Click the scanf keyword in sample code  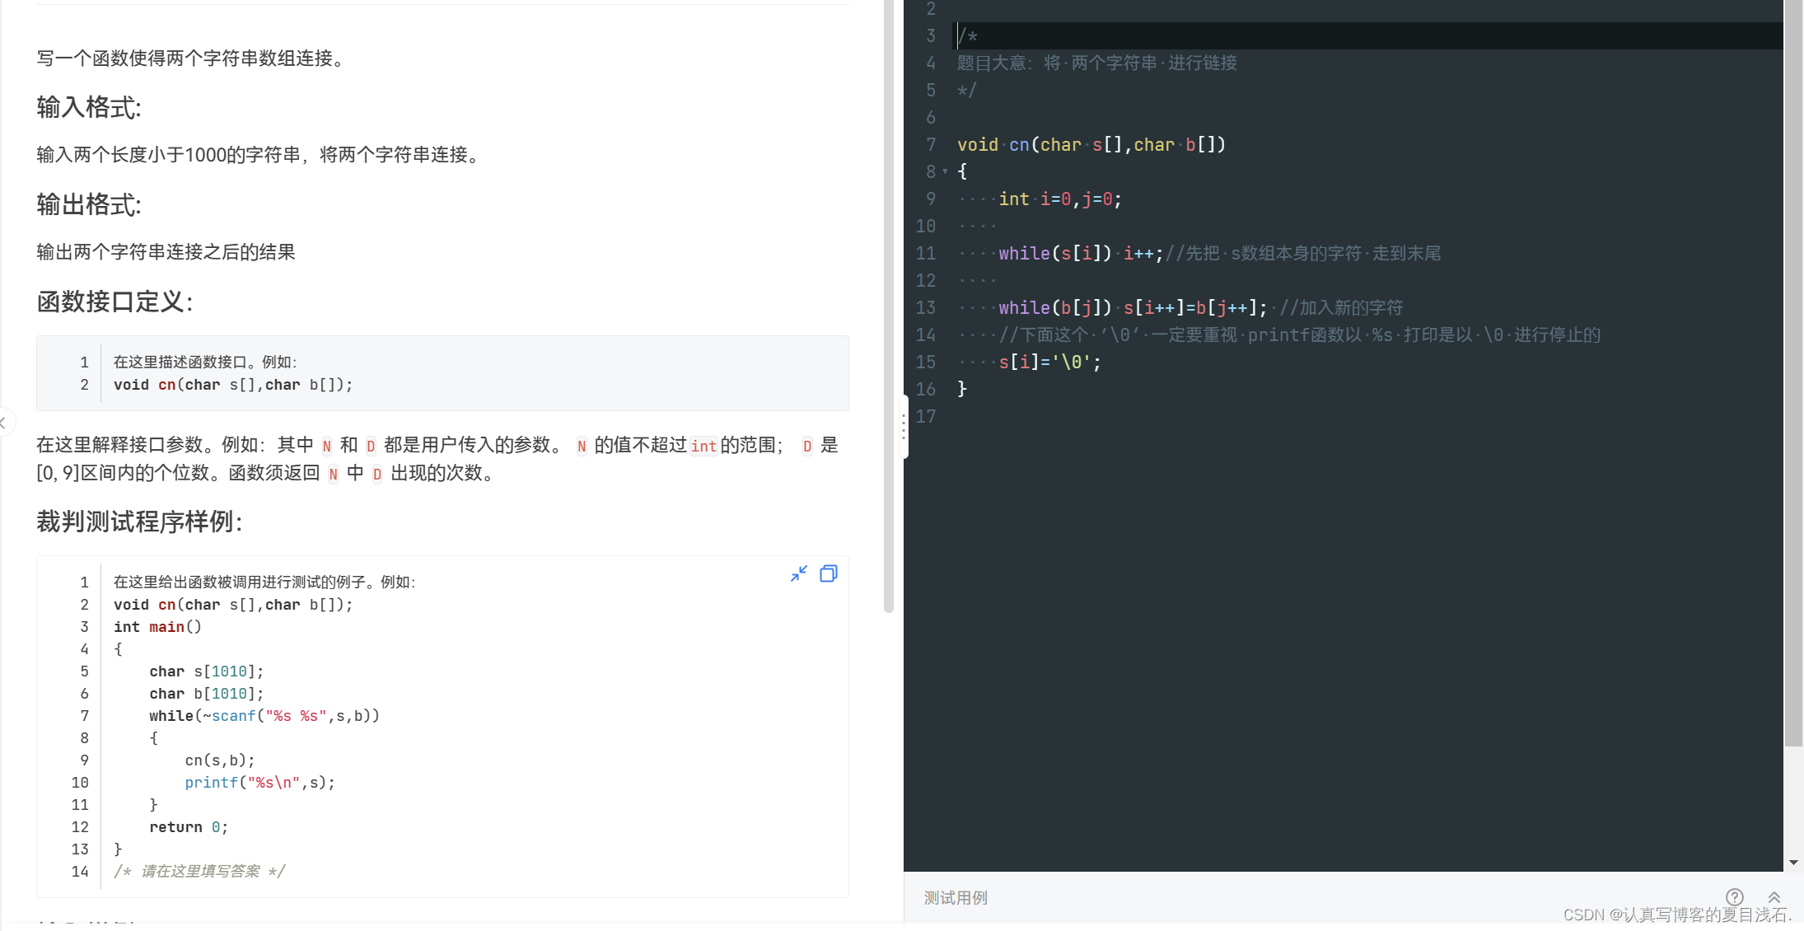click(x=232, y=716)
